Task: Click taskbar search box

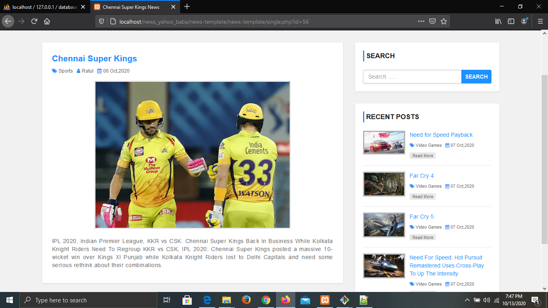Action: point(88,300)
